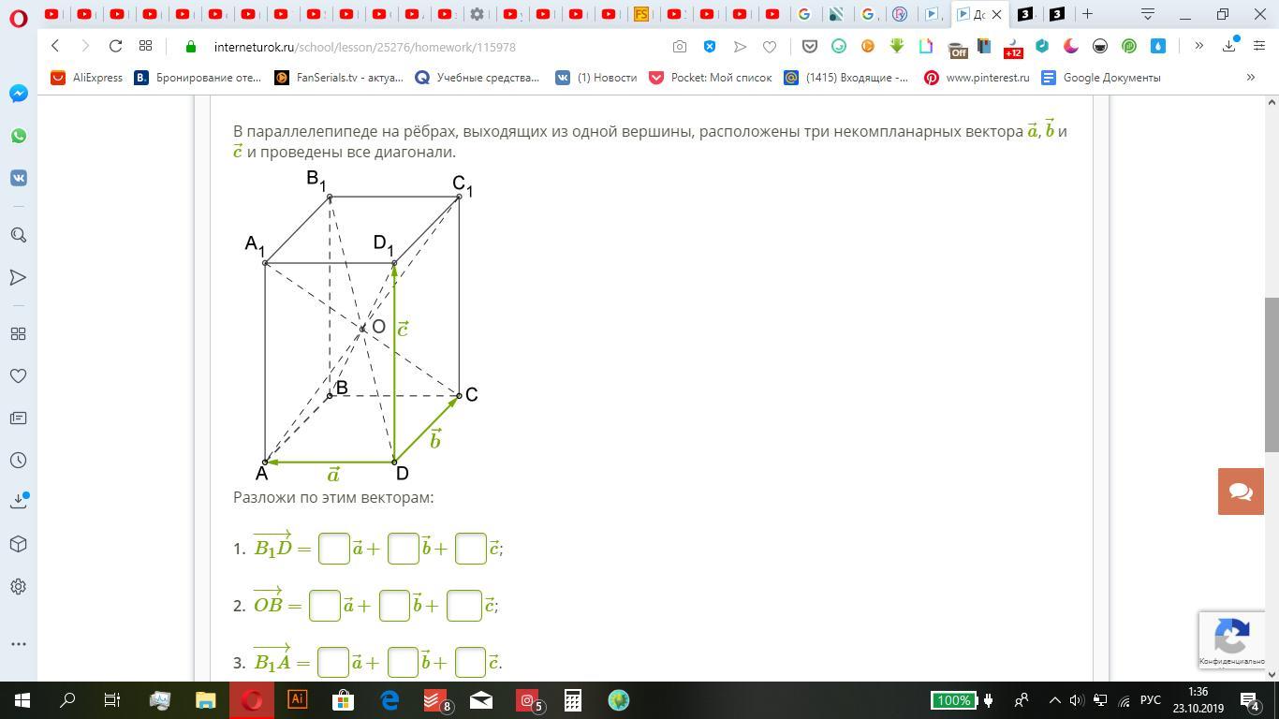Click the a-coefficient field for B₁D

point(334,549)
